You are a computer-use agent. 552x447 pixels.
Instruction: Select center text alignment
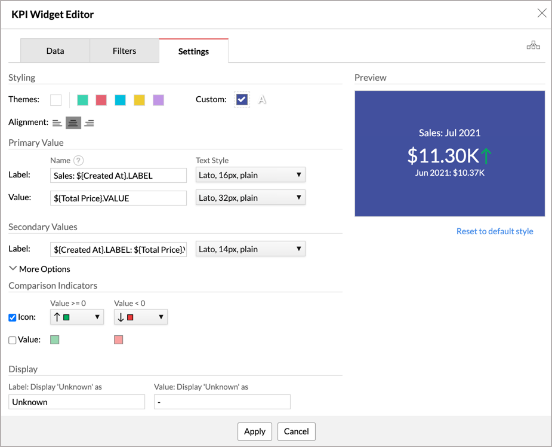(73, 123)
